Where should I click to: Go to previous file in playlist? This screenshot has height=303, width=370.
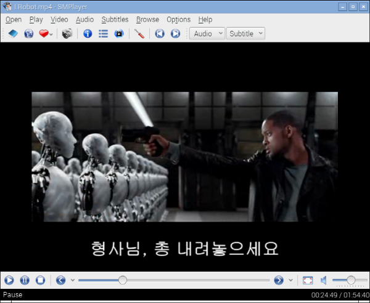[x=160, y=33]
